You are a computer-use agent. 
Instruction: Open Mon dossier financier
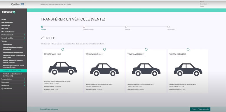pos(8,32)
